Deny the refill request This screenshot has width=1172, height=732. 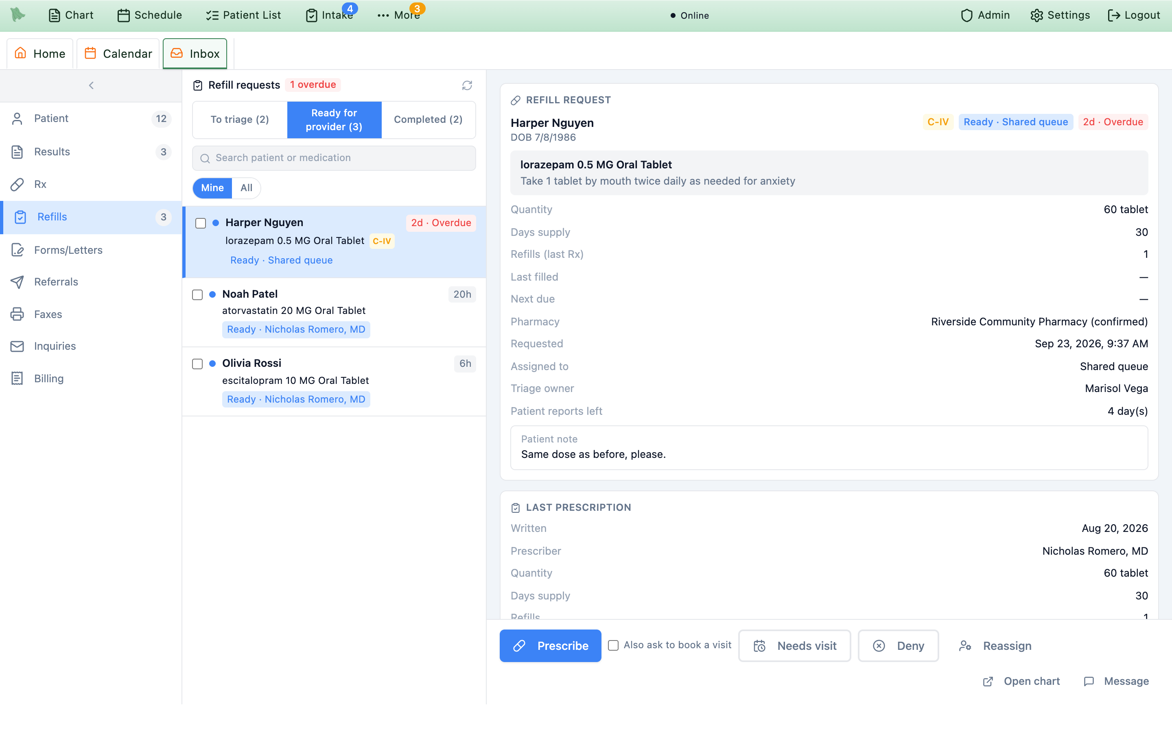[x=899, y=646]
